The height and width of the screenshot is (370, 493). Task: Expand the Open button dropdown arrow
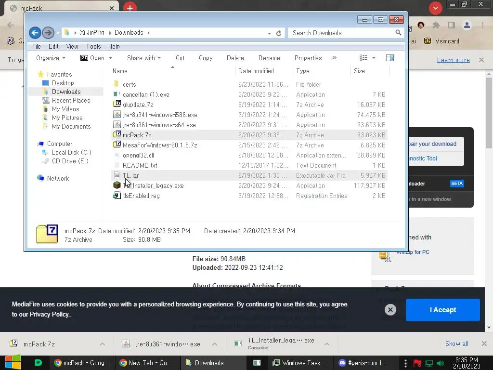[x=110, y=58]
